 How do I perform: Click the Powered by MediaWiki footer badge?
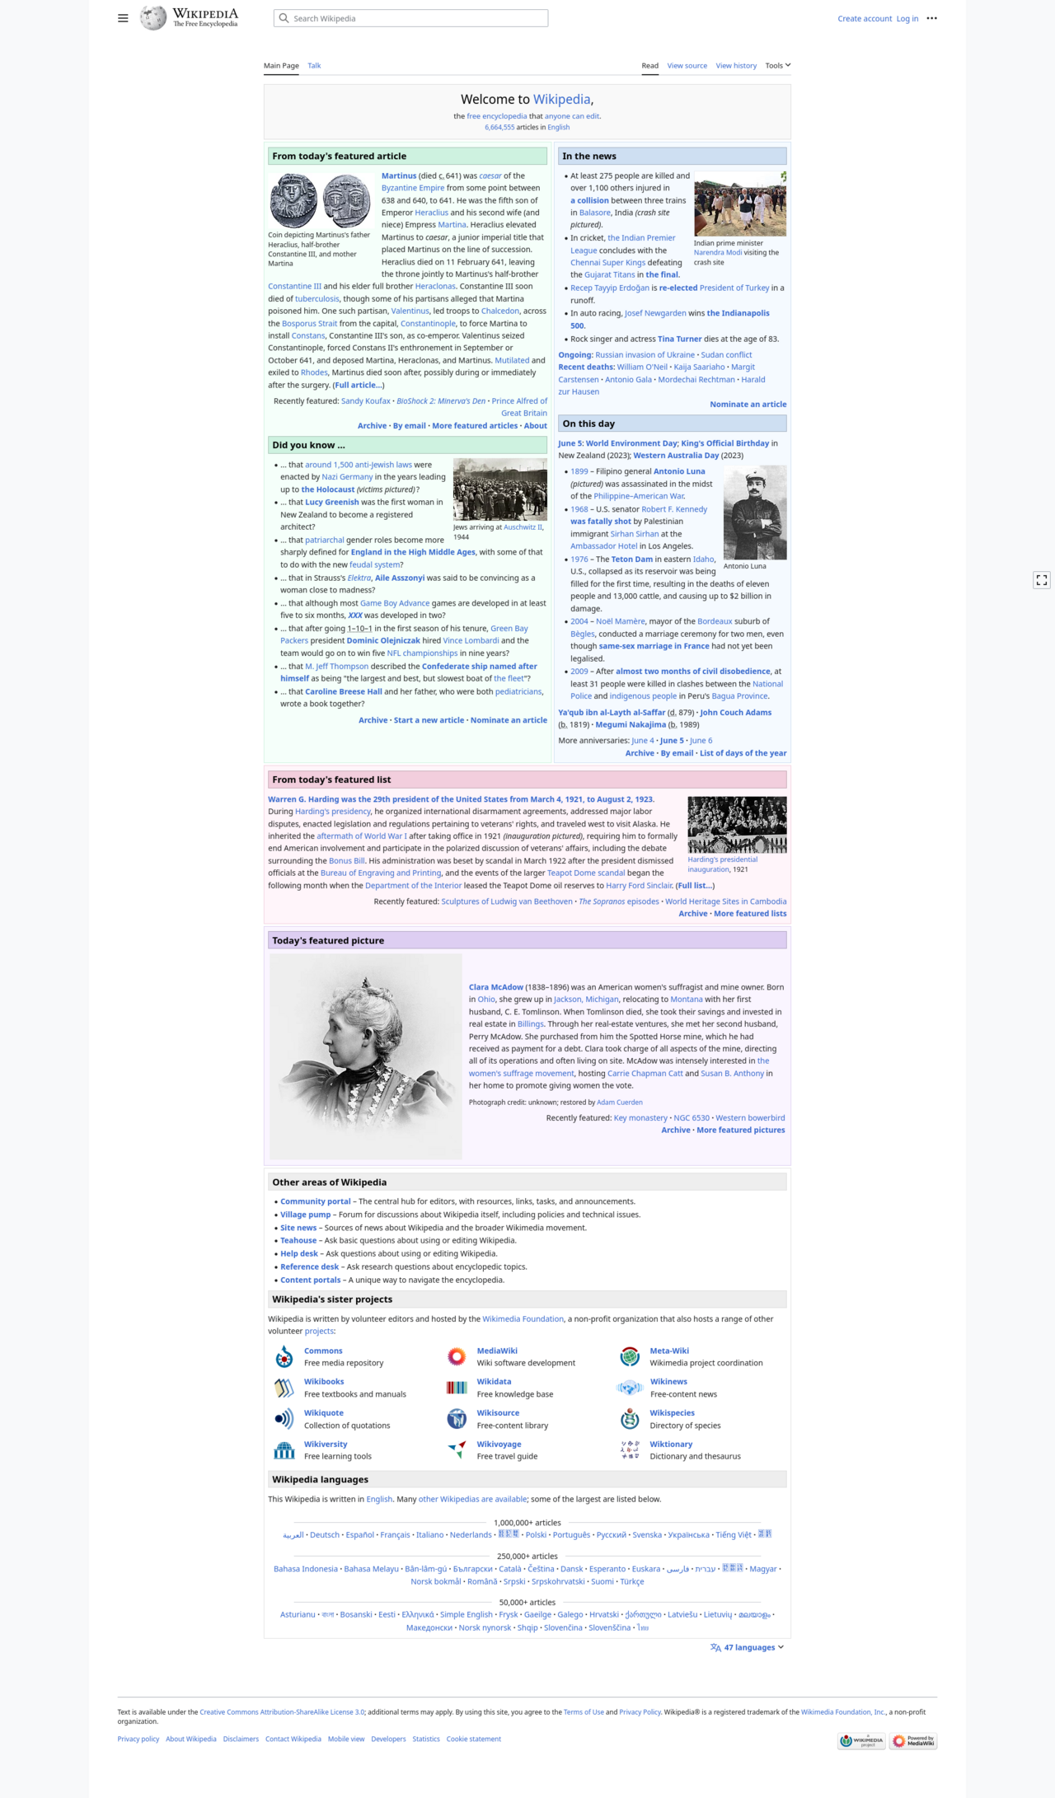tap(913, 1740)
